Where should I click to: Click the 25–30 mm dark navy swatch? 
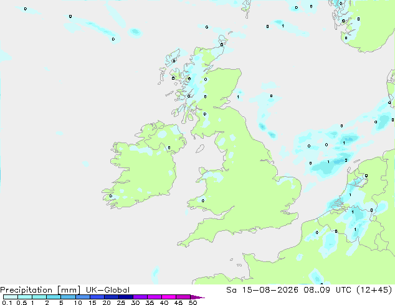point(125,297)
